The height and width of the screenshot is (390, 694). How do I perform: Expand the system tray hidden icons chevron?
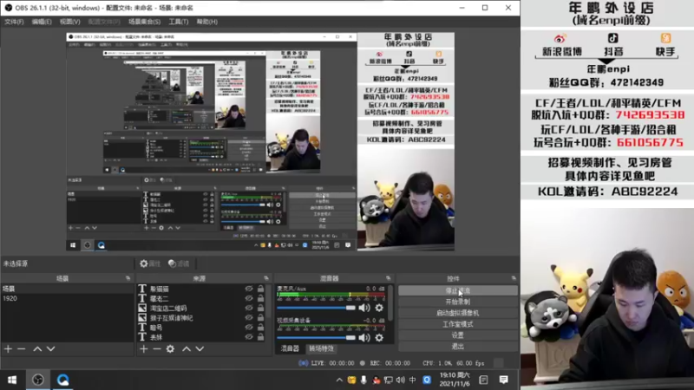[x=339, y=380]
